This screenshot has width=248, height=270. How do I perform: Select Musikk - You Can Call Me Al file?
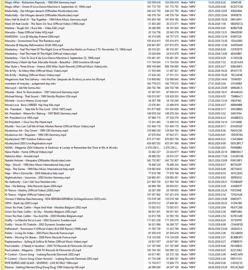(50, 126)
